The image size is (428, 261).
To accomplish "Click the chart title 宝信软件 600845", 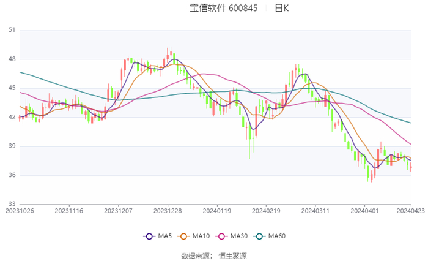I will click(x=224, y=9).
